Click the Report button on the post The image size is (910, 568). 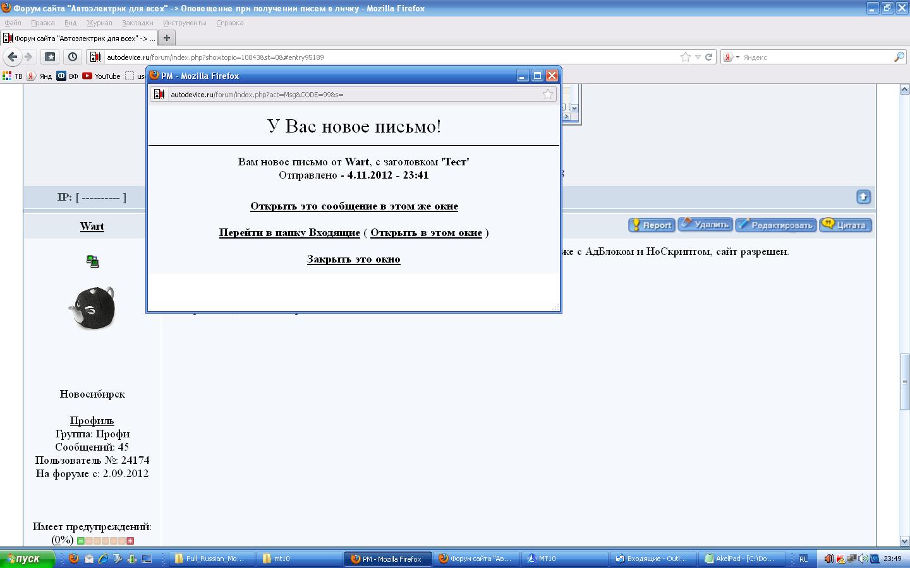(652, 225)
